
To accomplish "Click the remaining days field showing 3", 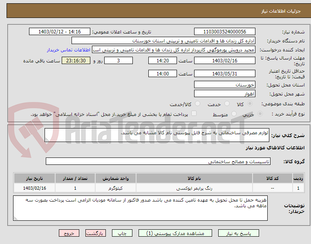I will [119, 61].
